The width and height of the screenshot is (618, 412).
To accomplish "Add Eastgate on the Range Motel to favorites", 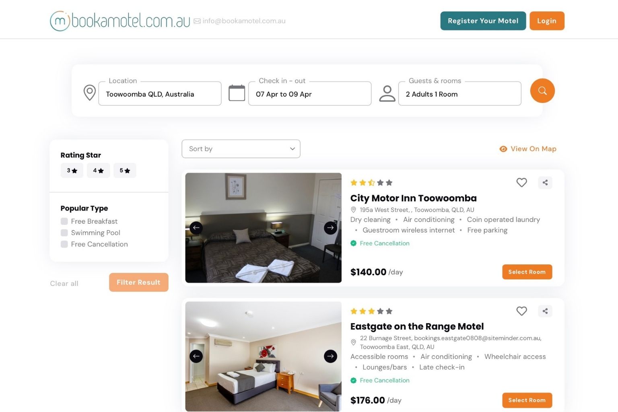I will pos(521,311).
